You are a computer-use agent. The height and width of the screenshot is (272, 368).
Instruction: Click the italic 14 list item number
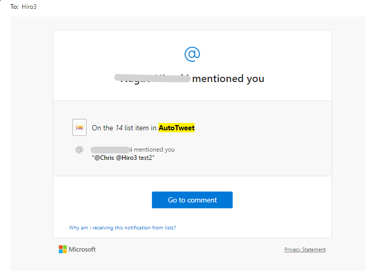click(119, 128)
